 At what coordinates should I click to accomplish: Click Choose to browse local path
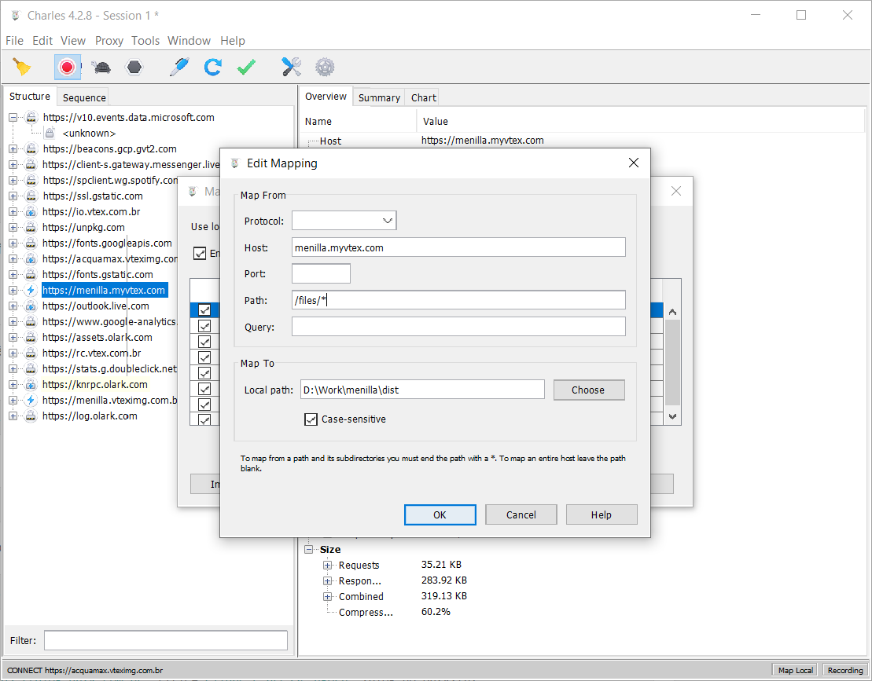click(588, 390)
